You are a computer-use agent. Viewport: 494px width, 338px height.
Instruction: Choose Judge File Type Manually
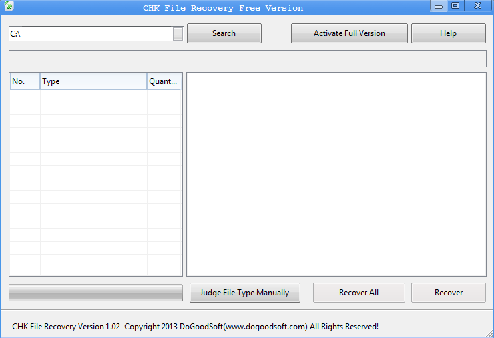click(x=244, y=293)
